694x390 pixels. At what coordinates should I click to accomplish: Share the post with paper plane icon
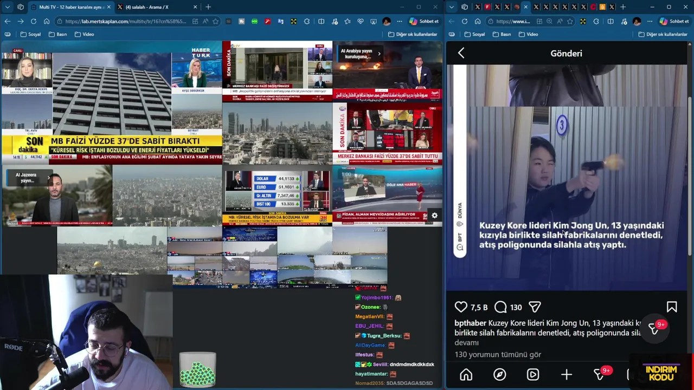click(x=535, y=307)
